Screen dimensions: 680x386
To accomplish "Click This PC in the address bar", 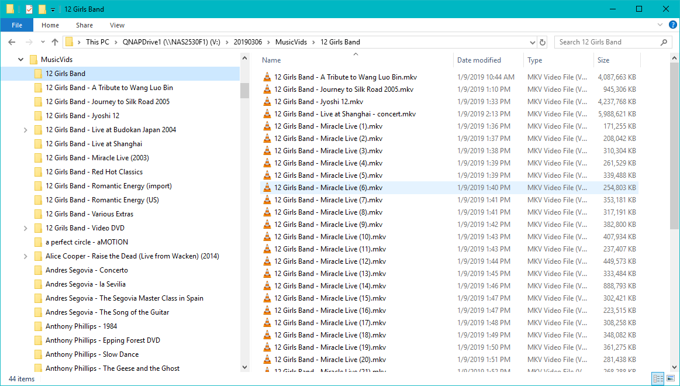I will (x=98, y=42).
